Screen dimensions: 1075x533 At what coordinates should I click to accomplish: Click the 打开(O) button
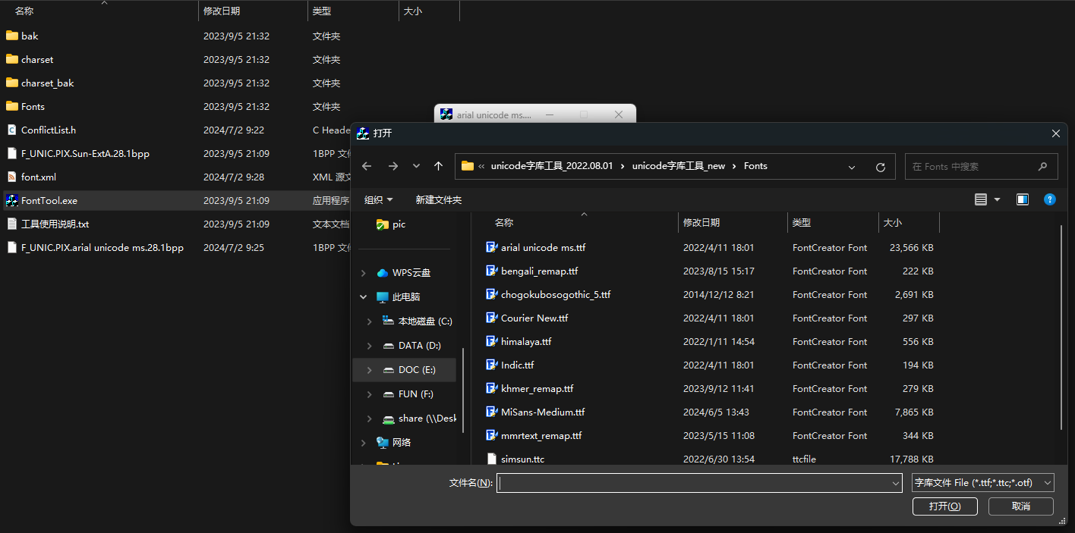(x=945, y=506)
